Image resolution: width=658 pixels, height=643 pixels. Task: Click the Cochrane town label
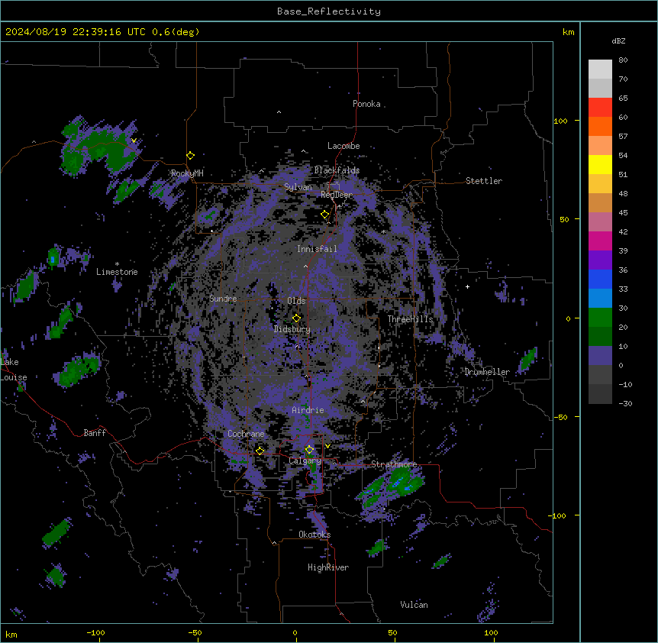(x=246, y=434)
